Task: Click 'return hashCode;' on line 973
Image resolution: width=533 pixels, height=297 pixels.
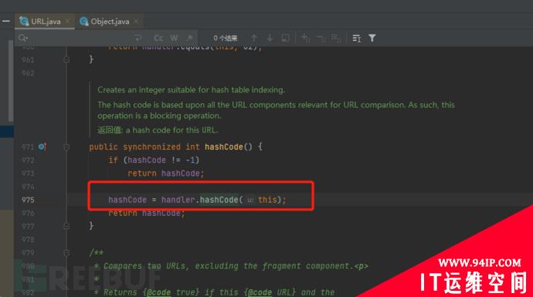Action: tap(166, 174)
